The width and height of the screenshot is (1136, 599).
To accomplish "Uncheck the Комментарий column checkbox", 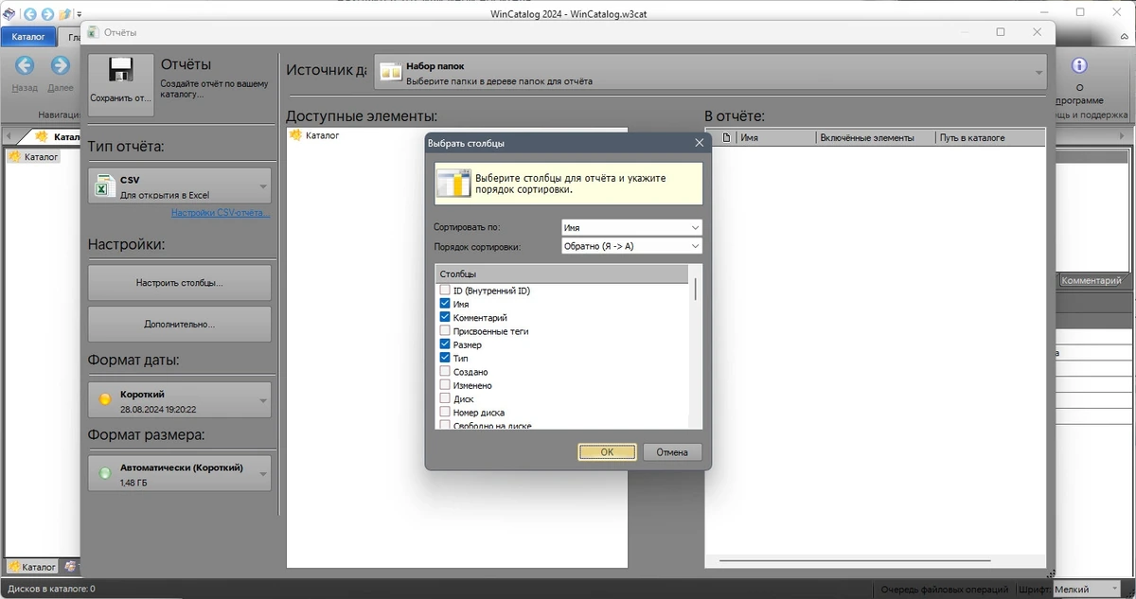I will (x=445, y=318).
